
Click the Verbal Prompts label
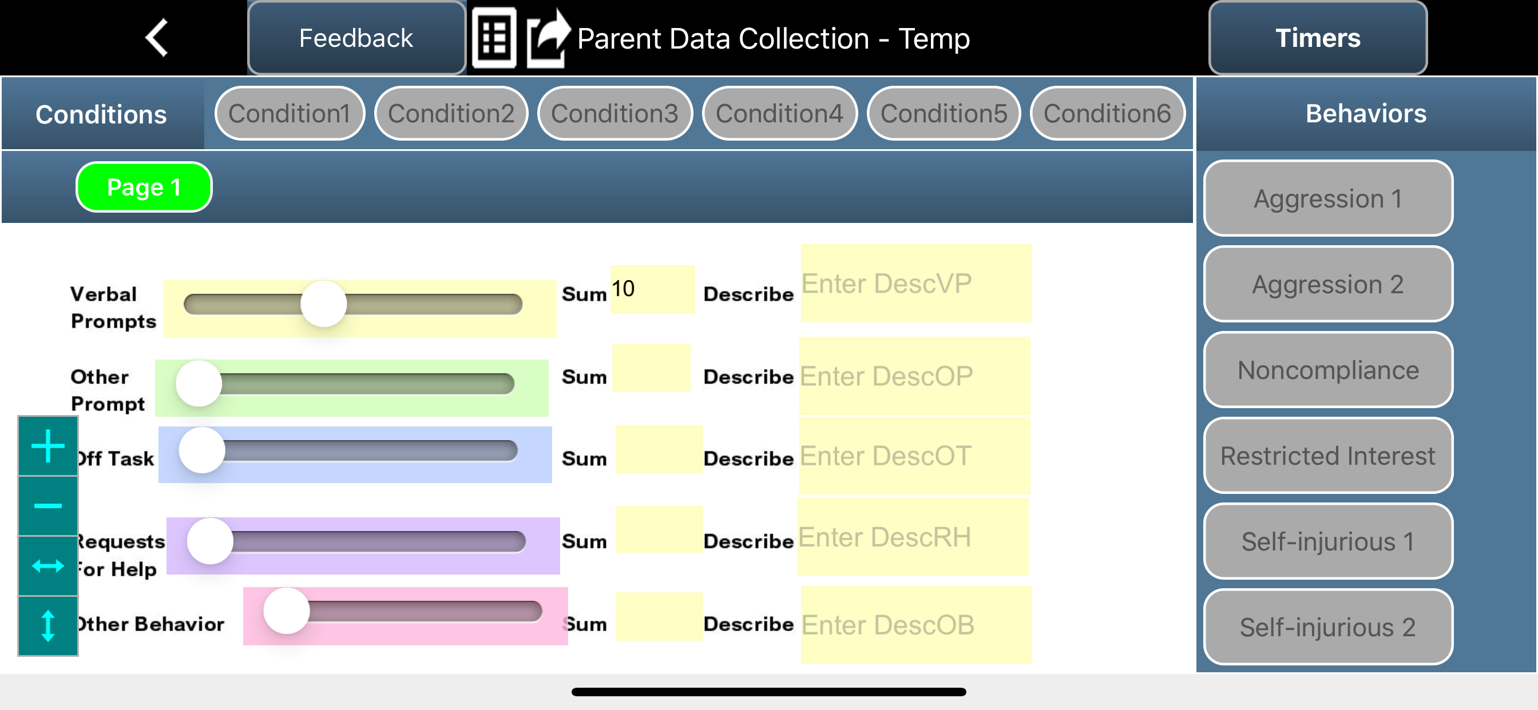tap(113, 308)
